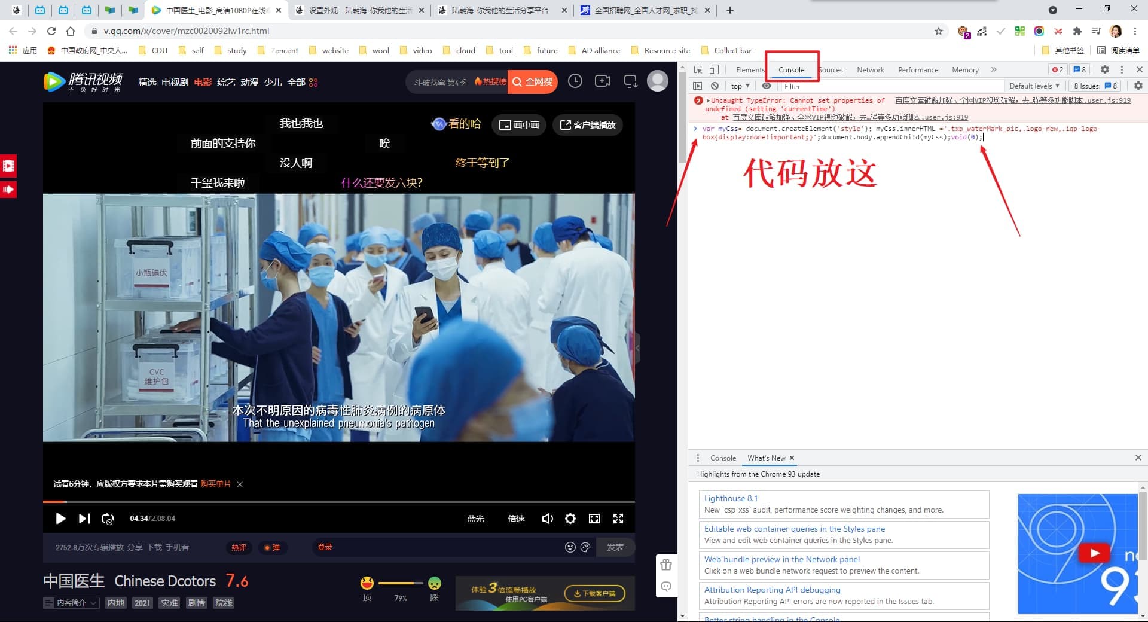Open the 电视剧 channel
This screenshot has width=1148, height=622.
175,82
